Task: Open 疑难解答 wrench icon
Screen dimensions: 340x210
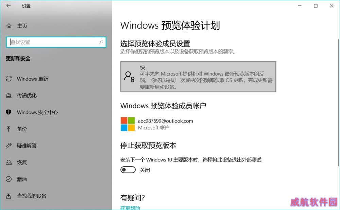Action: [x=9, y=146]
